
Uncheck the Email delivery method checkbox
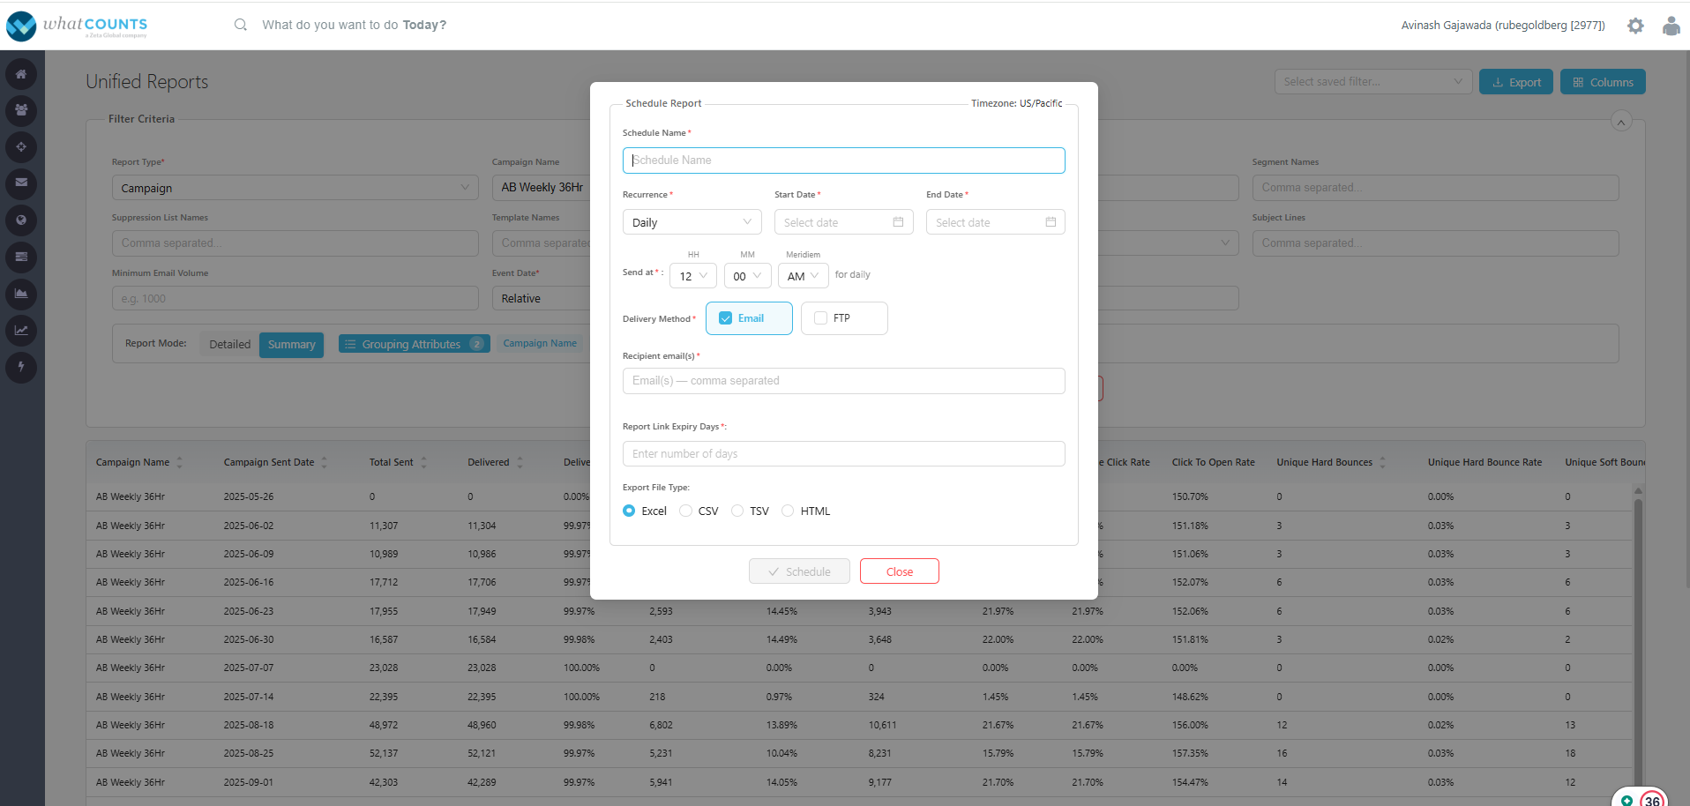click(x=726, y=318)
